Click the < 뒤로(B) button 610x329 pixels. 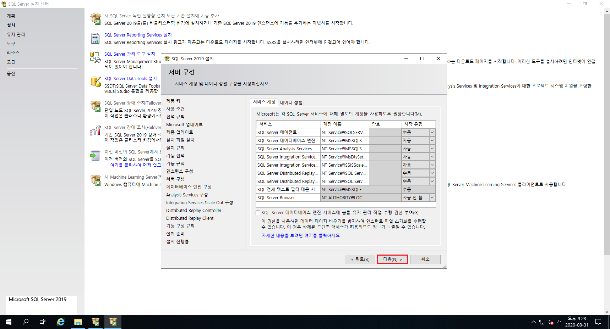(x=360, y=259)
